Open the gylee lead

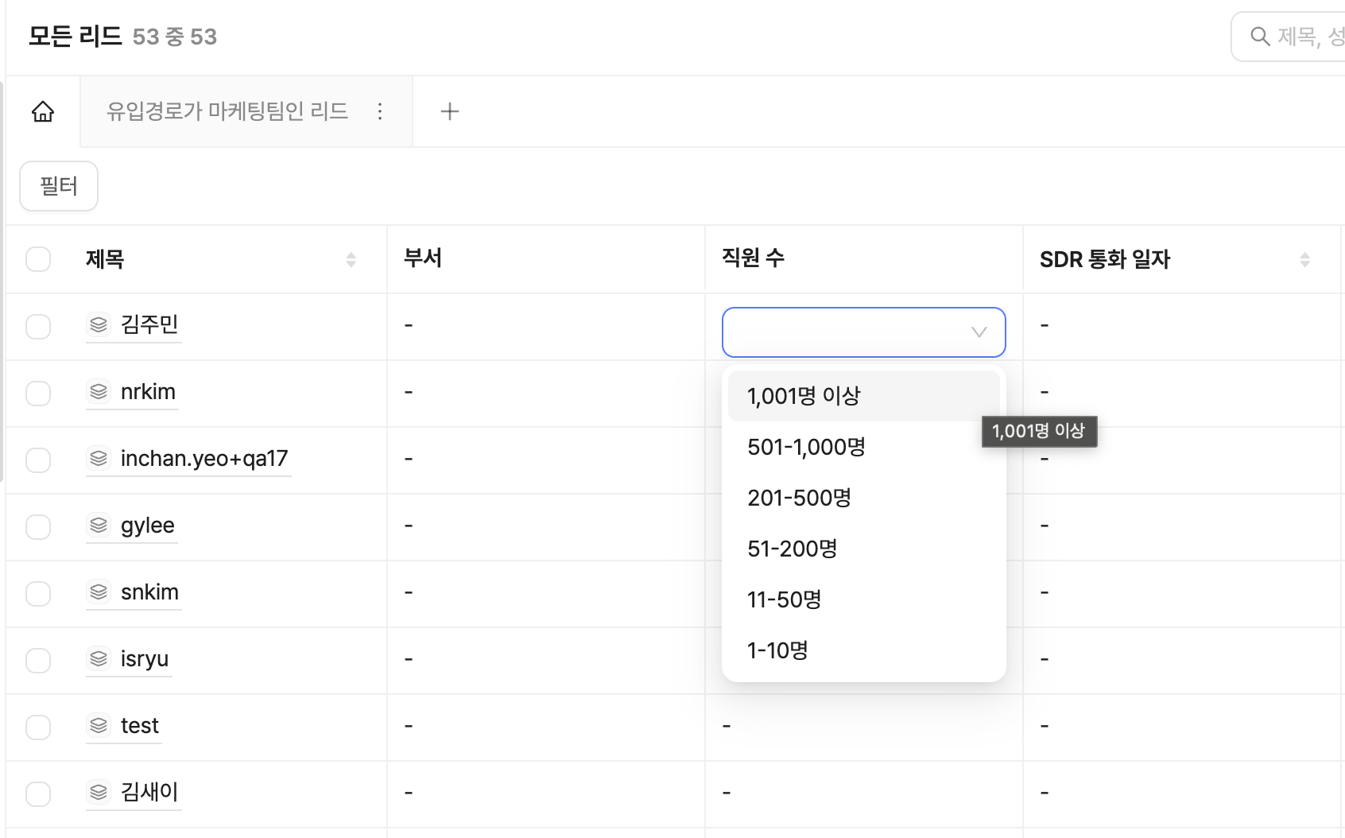pyautogui.click(x=147, y=526)
